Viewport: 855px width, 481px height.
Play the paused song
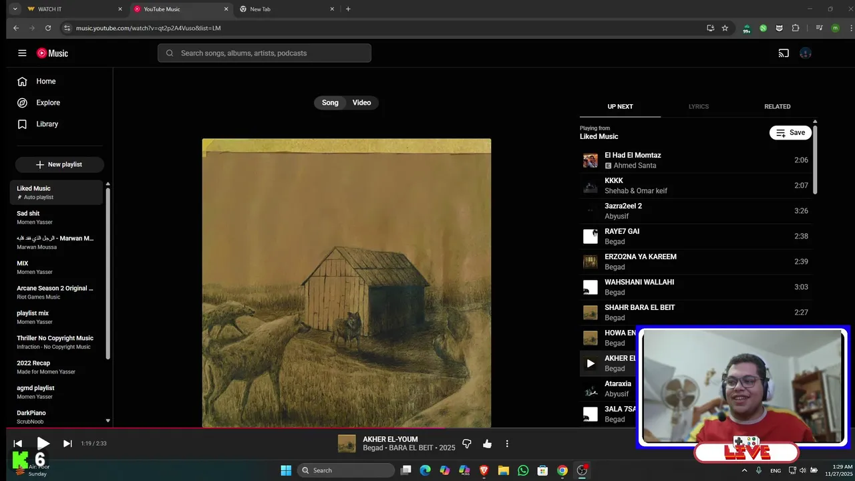tap(43, 444)
